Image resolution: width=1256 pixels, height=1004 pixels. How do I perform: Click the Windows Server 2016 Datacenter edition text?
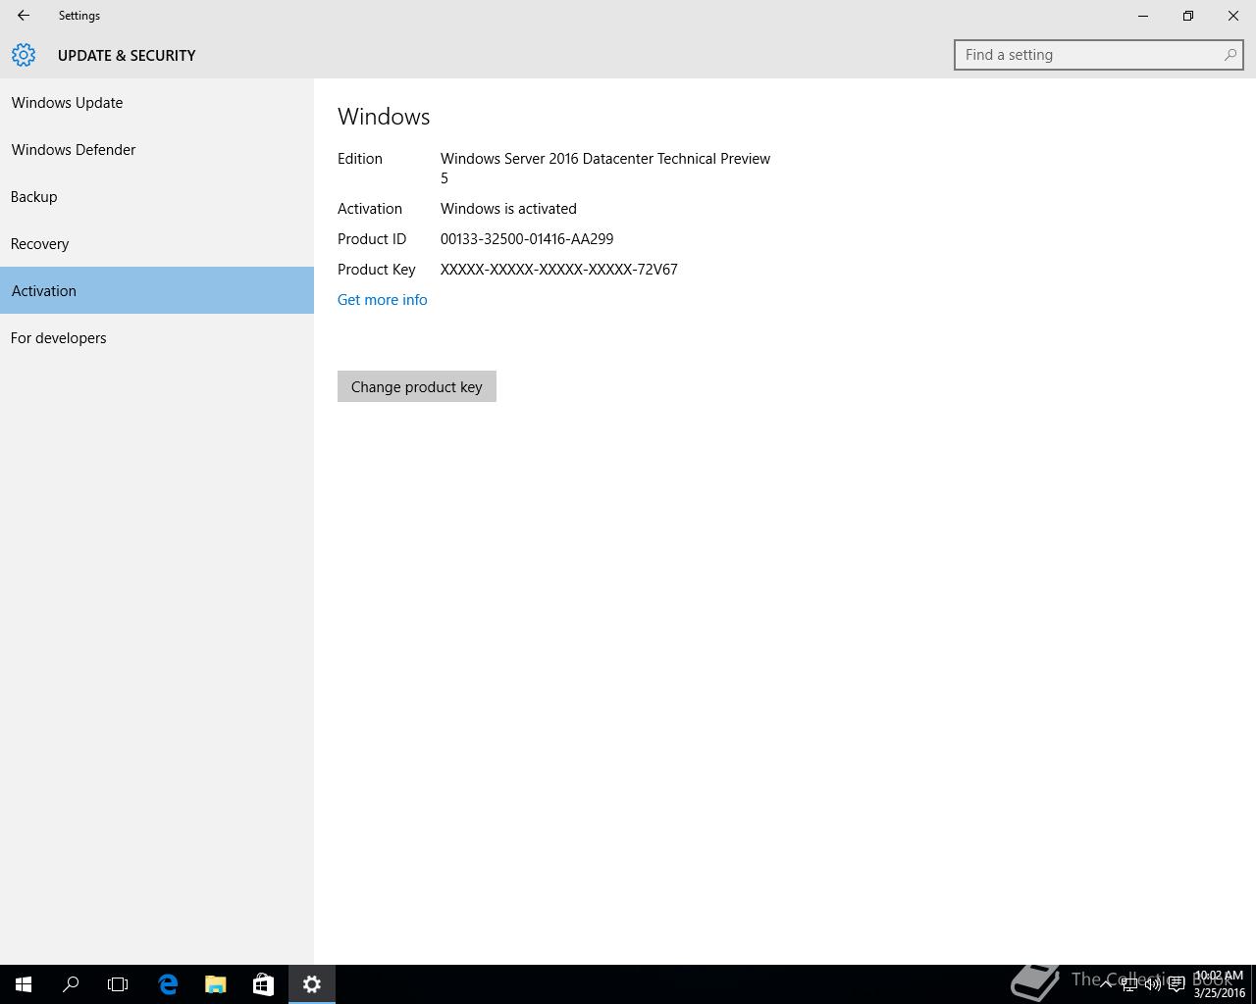(x=605, y=168)
